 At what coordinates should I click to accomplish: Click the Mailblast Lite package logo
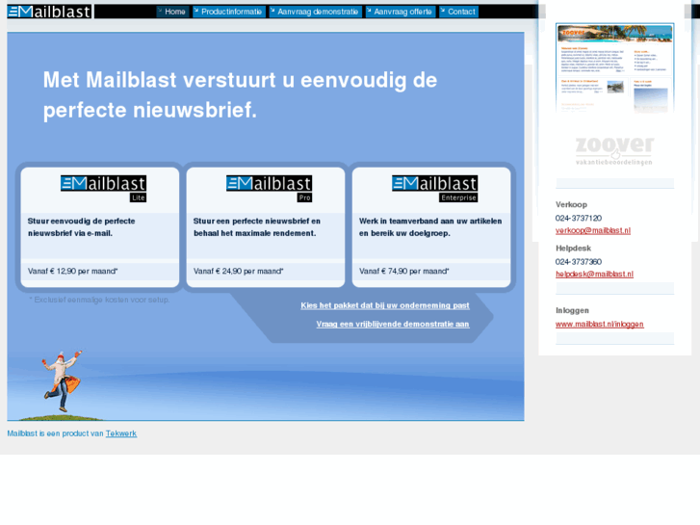pyautogui.click(x=104, y=189)
